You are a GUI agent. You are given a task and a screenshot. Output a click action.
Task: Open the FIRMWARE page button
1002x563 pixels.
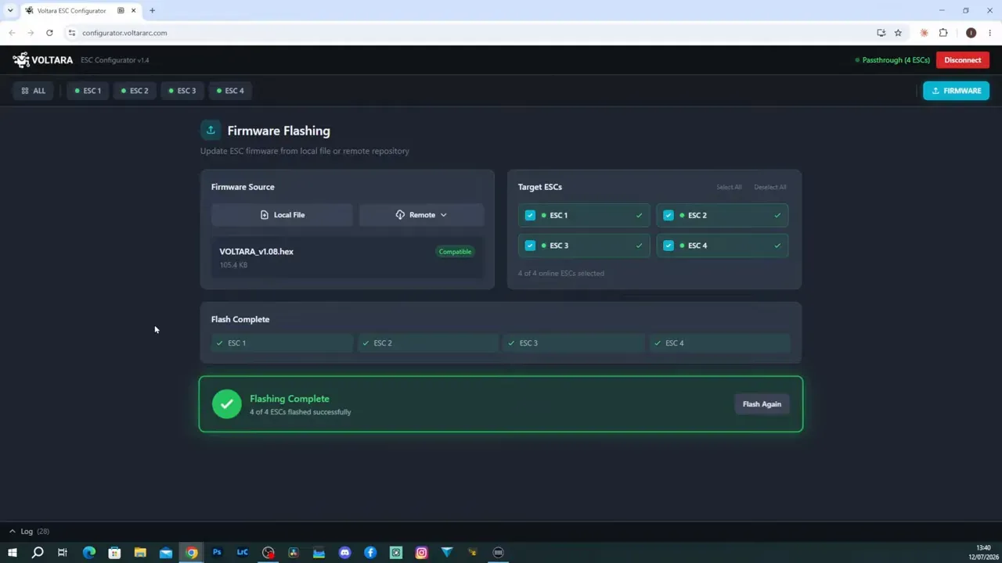pos(956,91)
